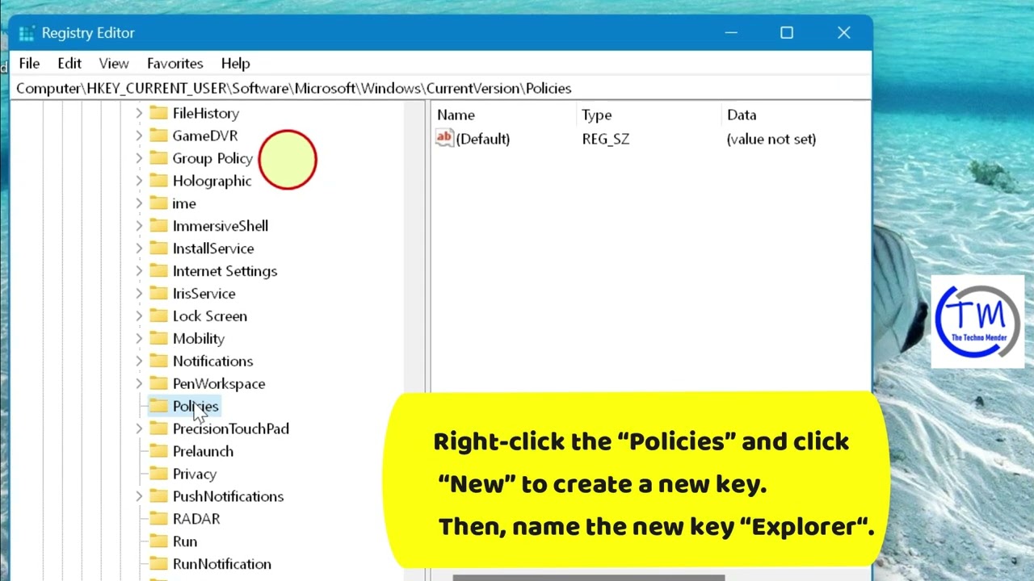Select the Holographic folder icon
The image size is (1034, 581).
point(158,181)
